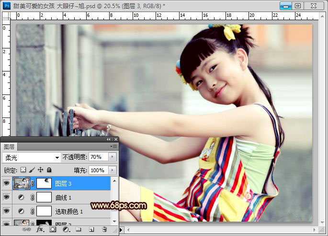The height and width of the screenshot is (236, 328).
Task: Click the lock position icon
Action: [x=40, y=170]
